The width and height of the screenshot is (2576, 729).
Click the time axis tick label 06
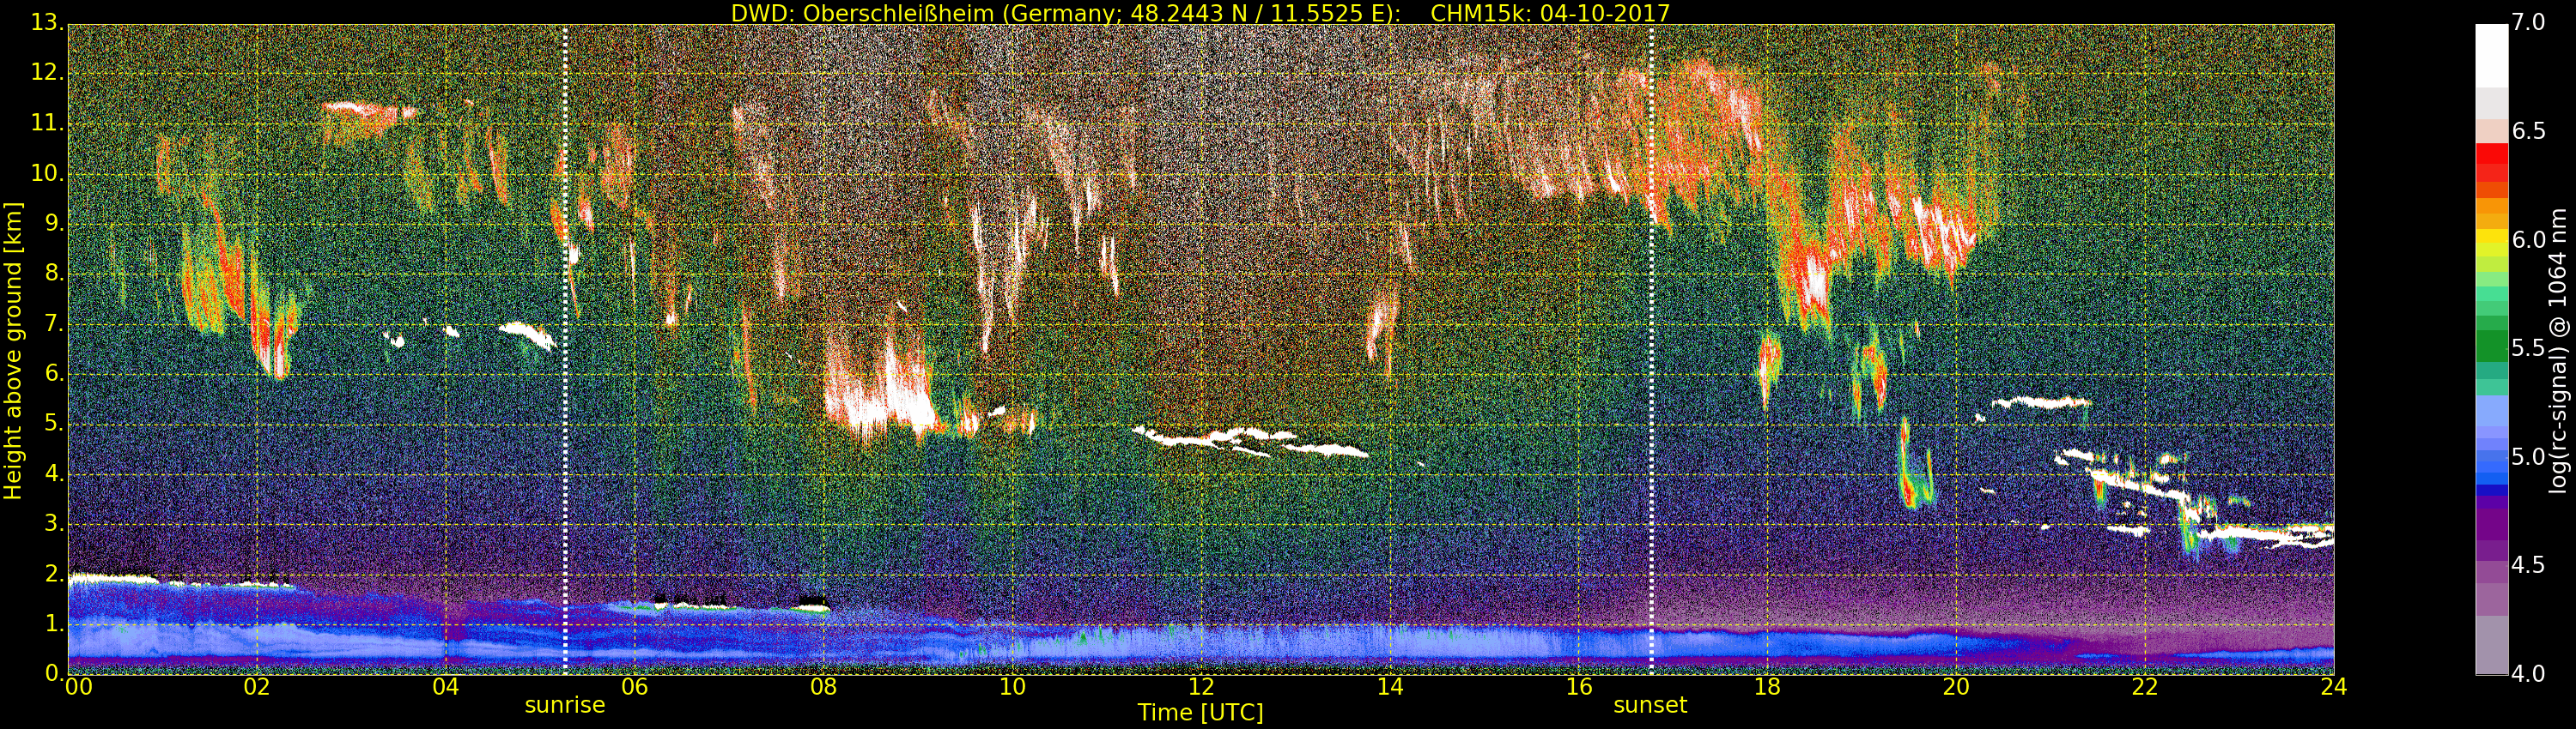click(x=635, y=687)
